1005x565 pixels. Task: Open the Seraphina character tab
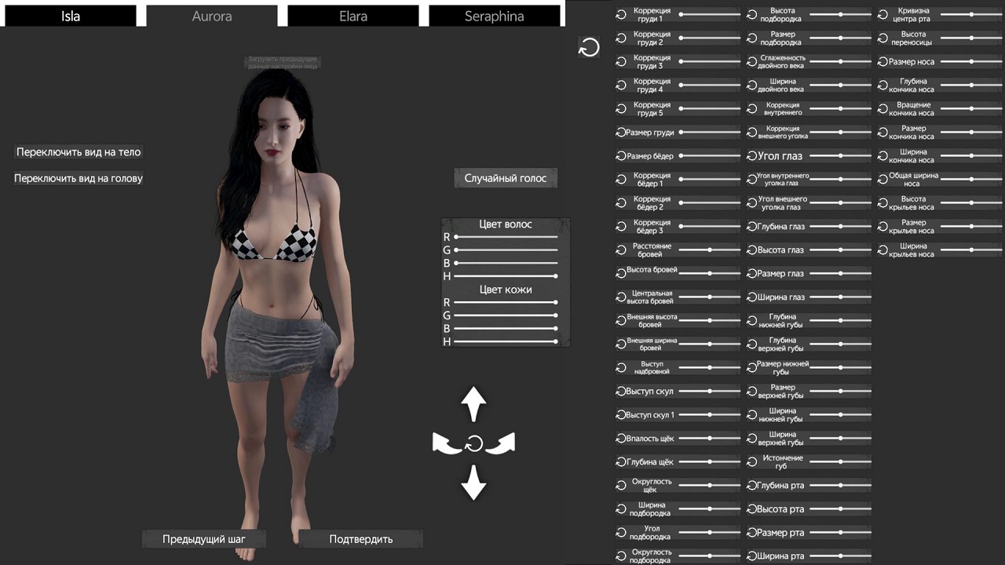click(x=495, y=16)
